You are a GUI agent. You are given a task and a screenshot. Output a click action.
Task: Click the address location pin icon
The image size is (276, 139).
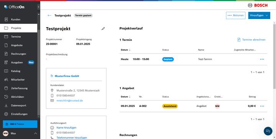(52, 91)
